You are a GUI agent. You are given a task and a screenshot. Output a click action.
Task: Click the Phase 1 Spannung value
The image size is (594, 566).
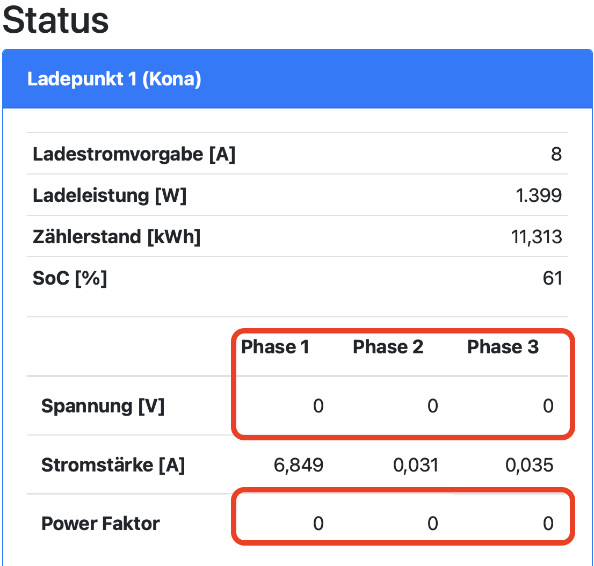click(x=318, y=406)
